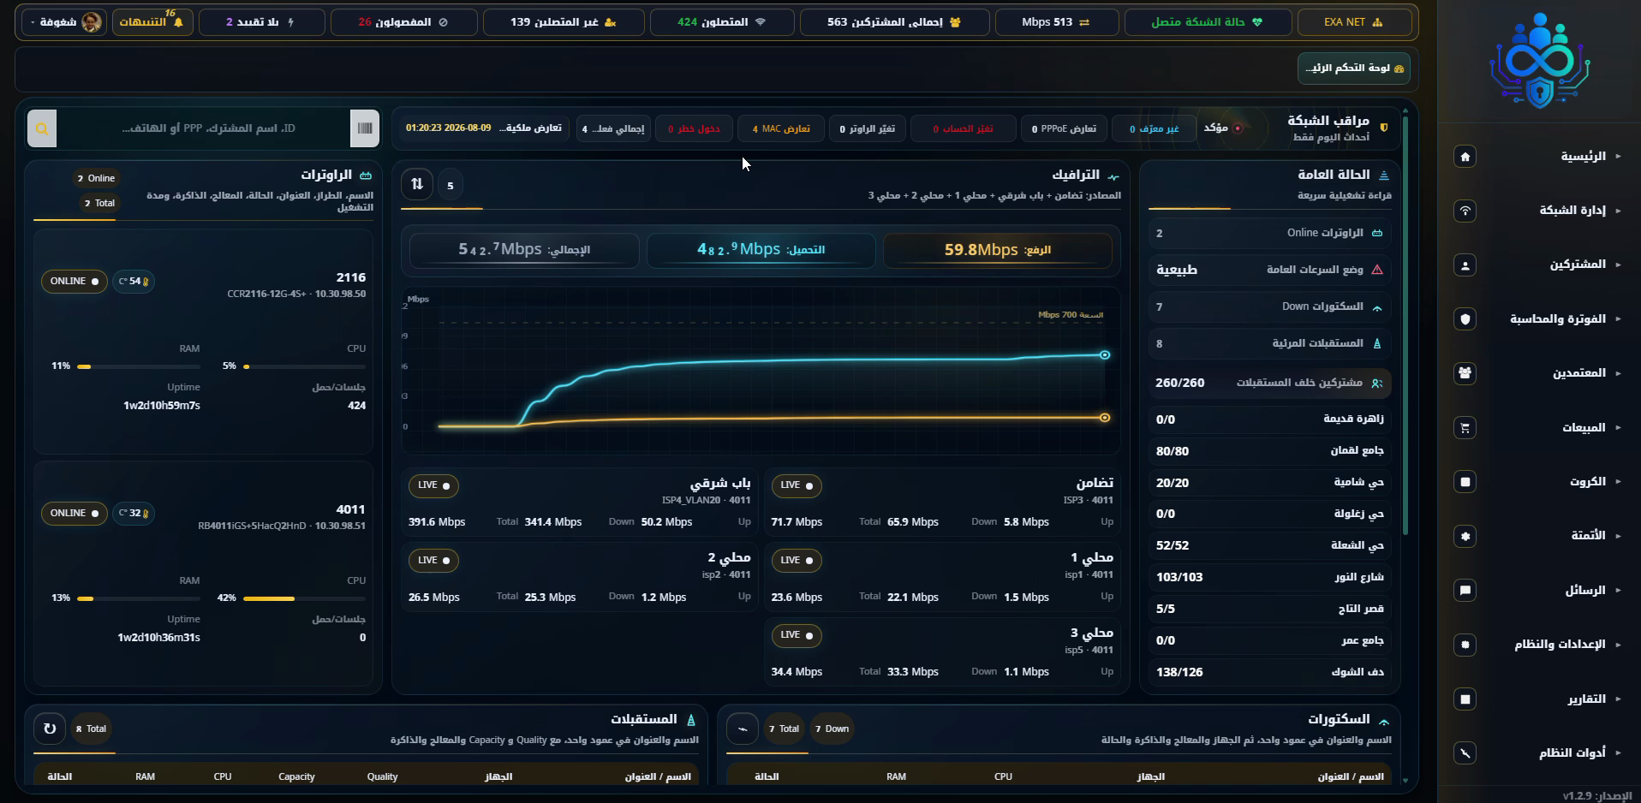
Task: Click the chat icon beside الرسائل
Action: click(x=1465, y=590)
